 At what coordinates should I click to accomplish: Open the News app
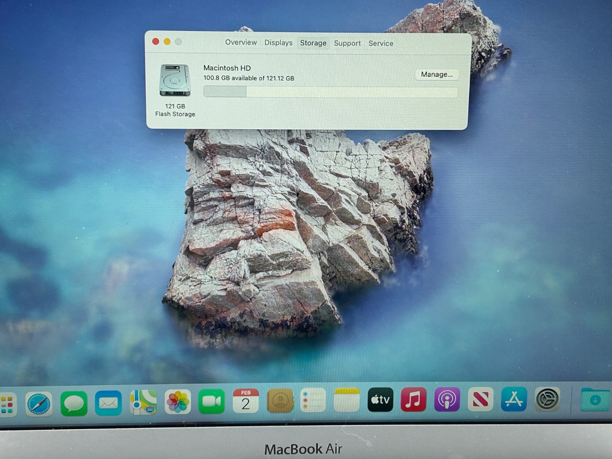point(480,399)
